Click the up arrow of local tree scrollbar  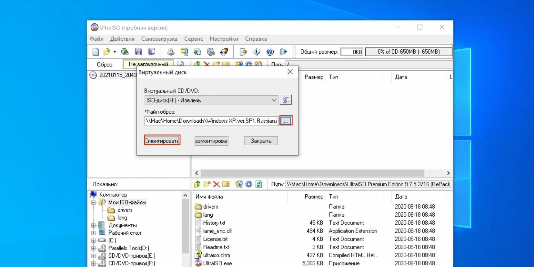click(x=186, y=195)
